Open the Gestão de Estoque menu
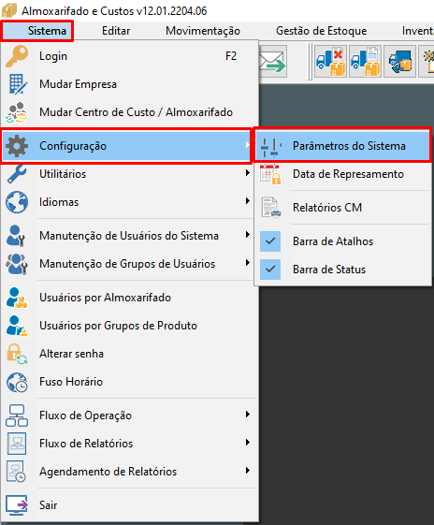This screenshot has height=525, width=434. coord(321,31)
